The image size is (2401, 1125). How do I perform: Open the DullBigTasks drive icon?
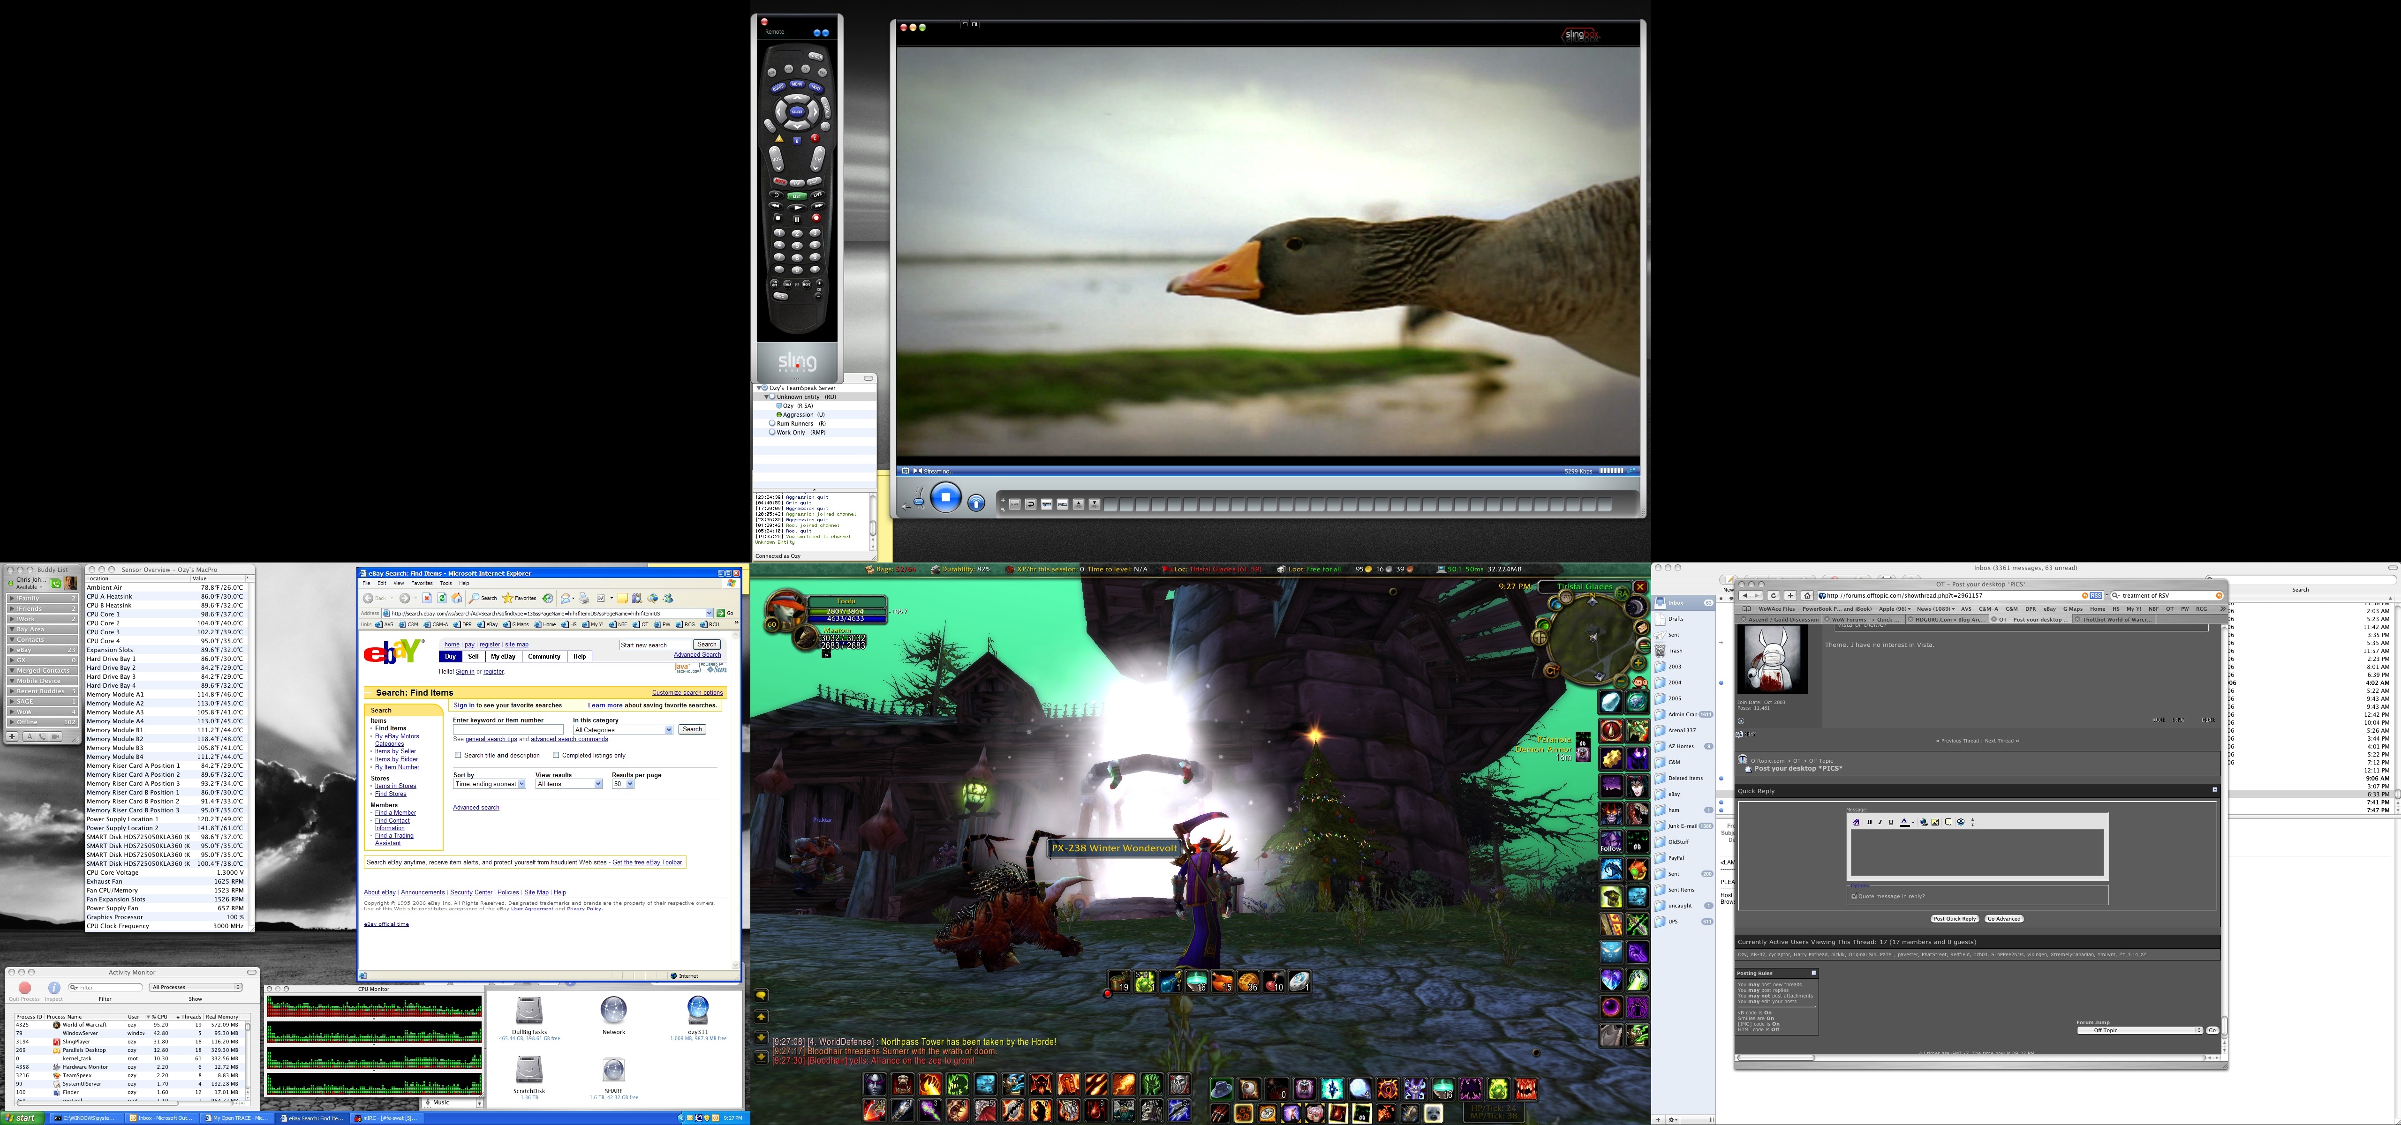click(529, 1011)
